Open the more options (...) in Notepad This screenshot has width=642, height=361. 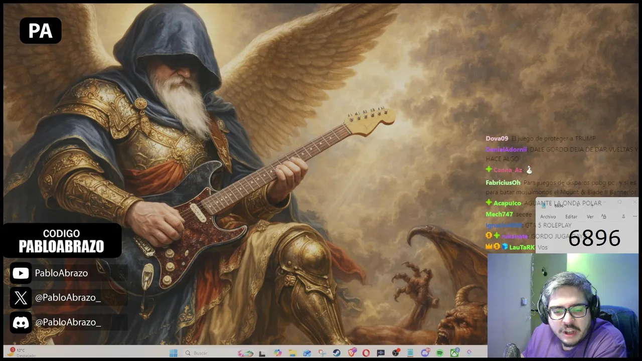pyautogui.click(x=635, y=216)
